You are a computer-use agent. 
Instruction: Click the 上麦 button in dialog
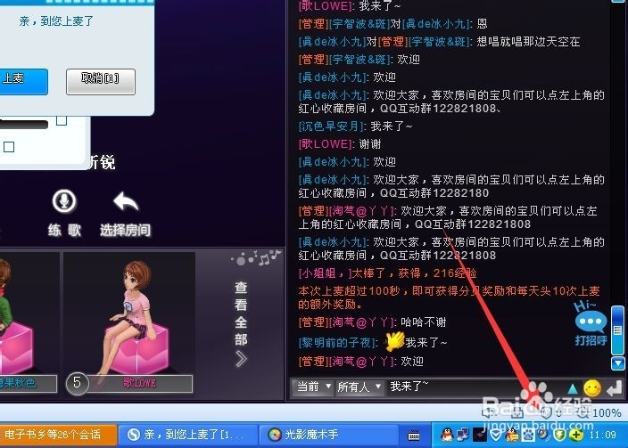click(x=22, y=82)
